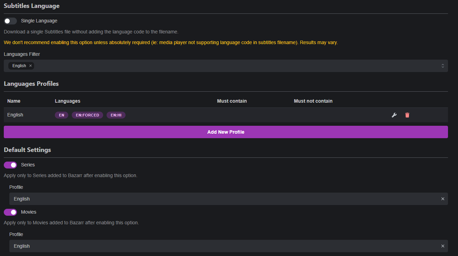The image size is (458, 256).
Task: Click the English profile name in the table
Action: pyautogui.click(x=15, y=115)
